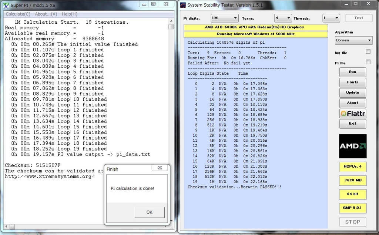Image resolution: width=379 pixels, height=235 pixels.
Task: Maximize the Super PI window
Action: point(153,4)
